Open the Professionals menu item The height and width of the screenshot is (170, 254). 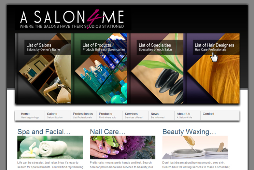tap(84, 115)
